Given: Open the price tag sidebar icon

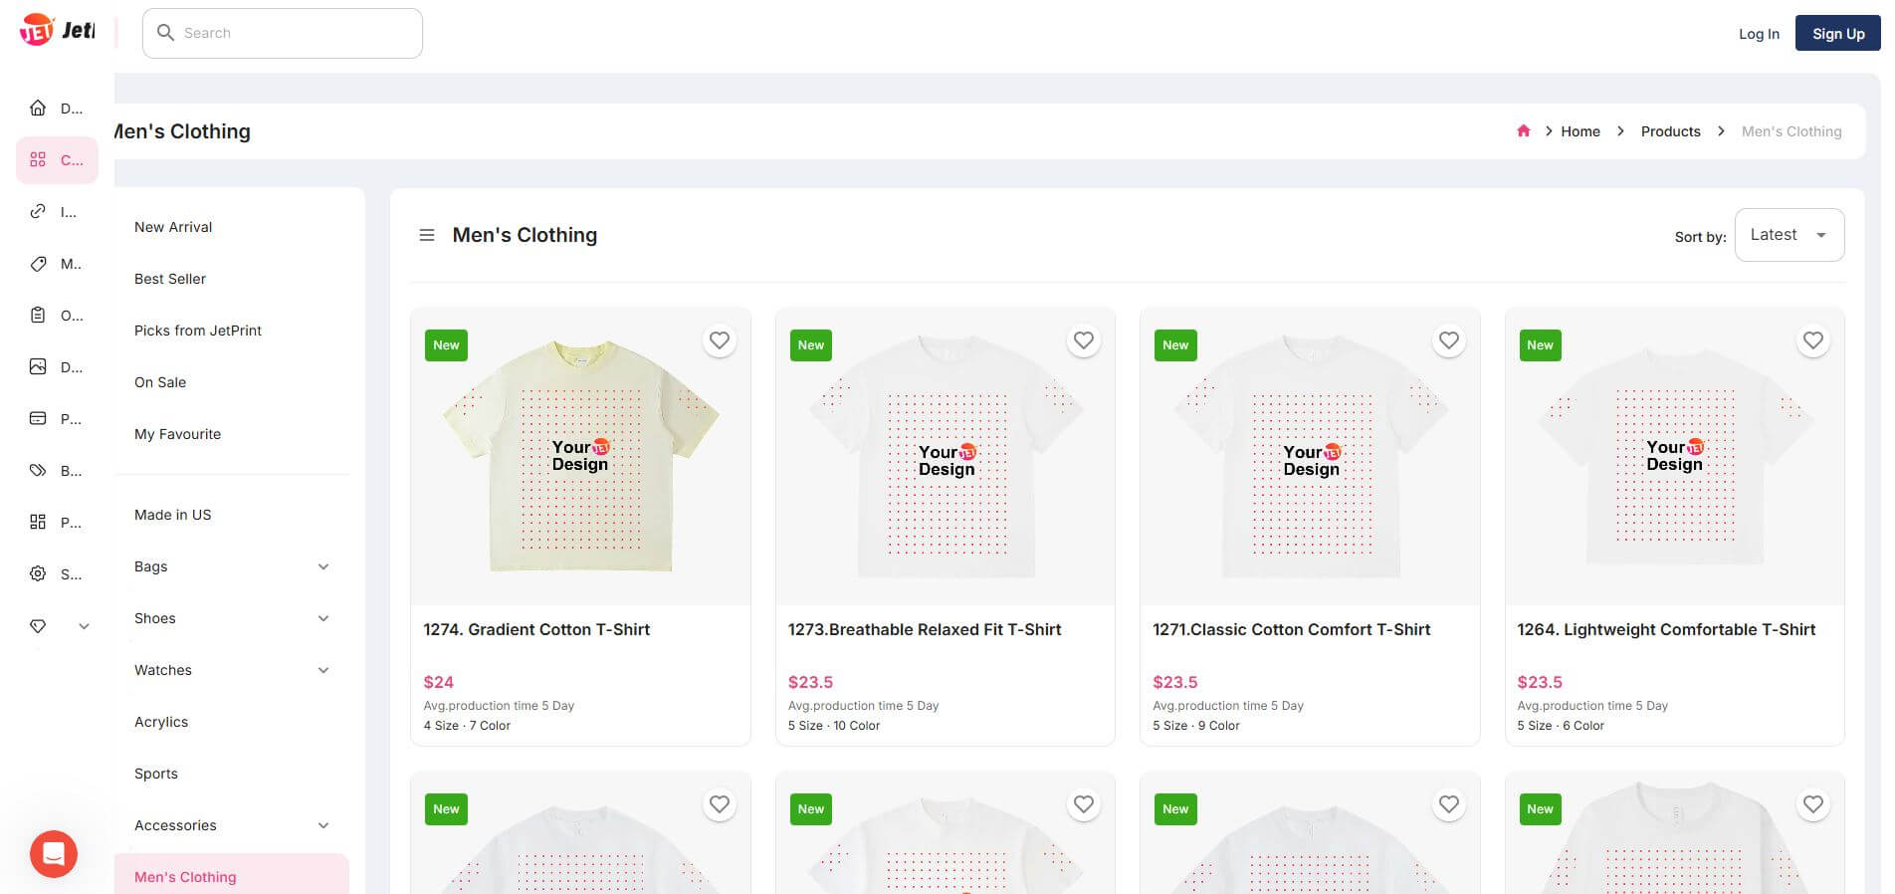Looking at the screenshot, I should 38,263.
